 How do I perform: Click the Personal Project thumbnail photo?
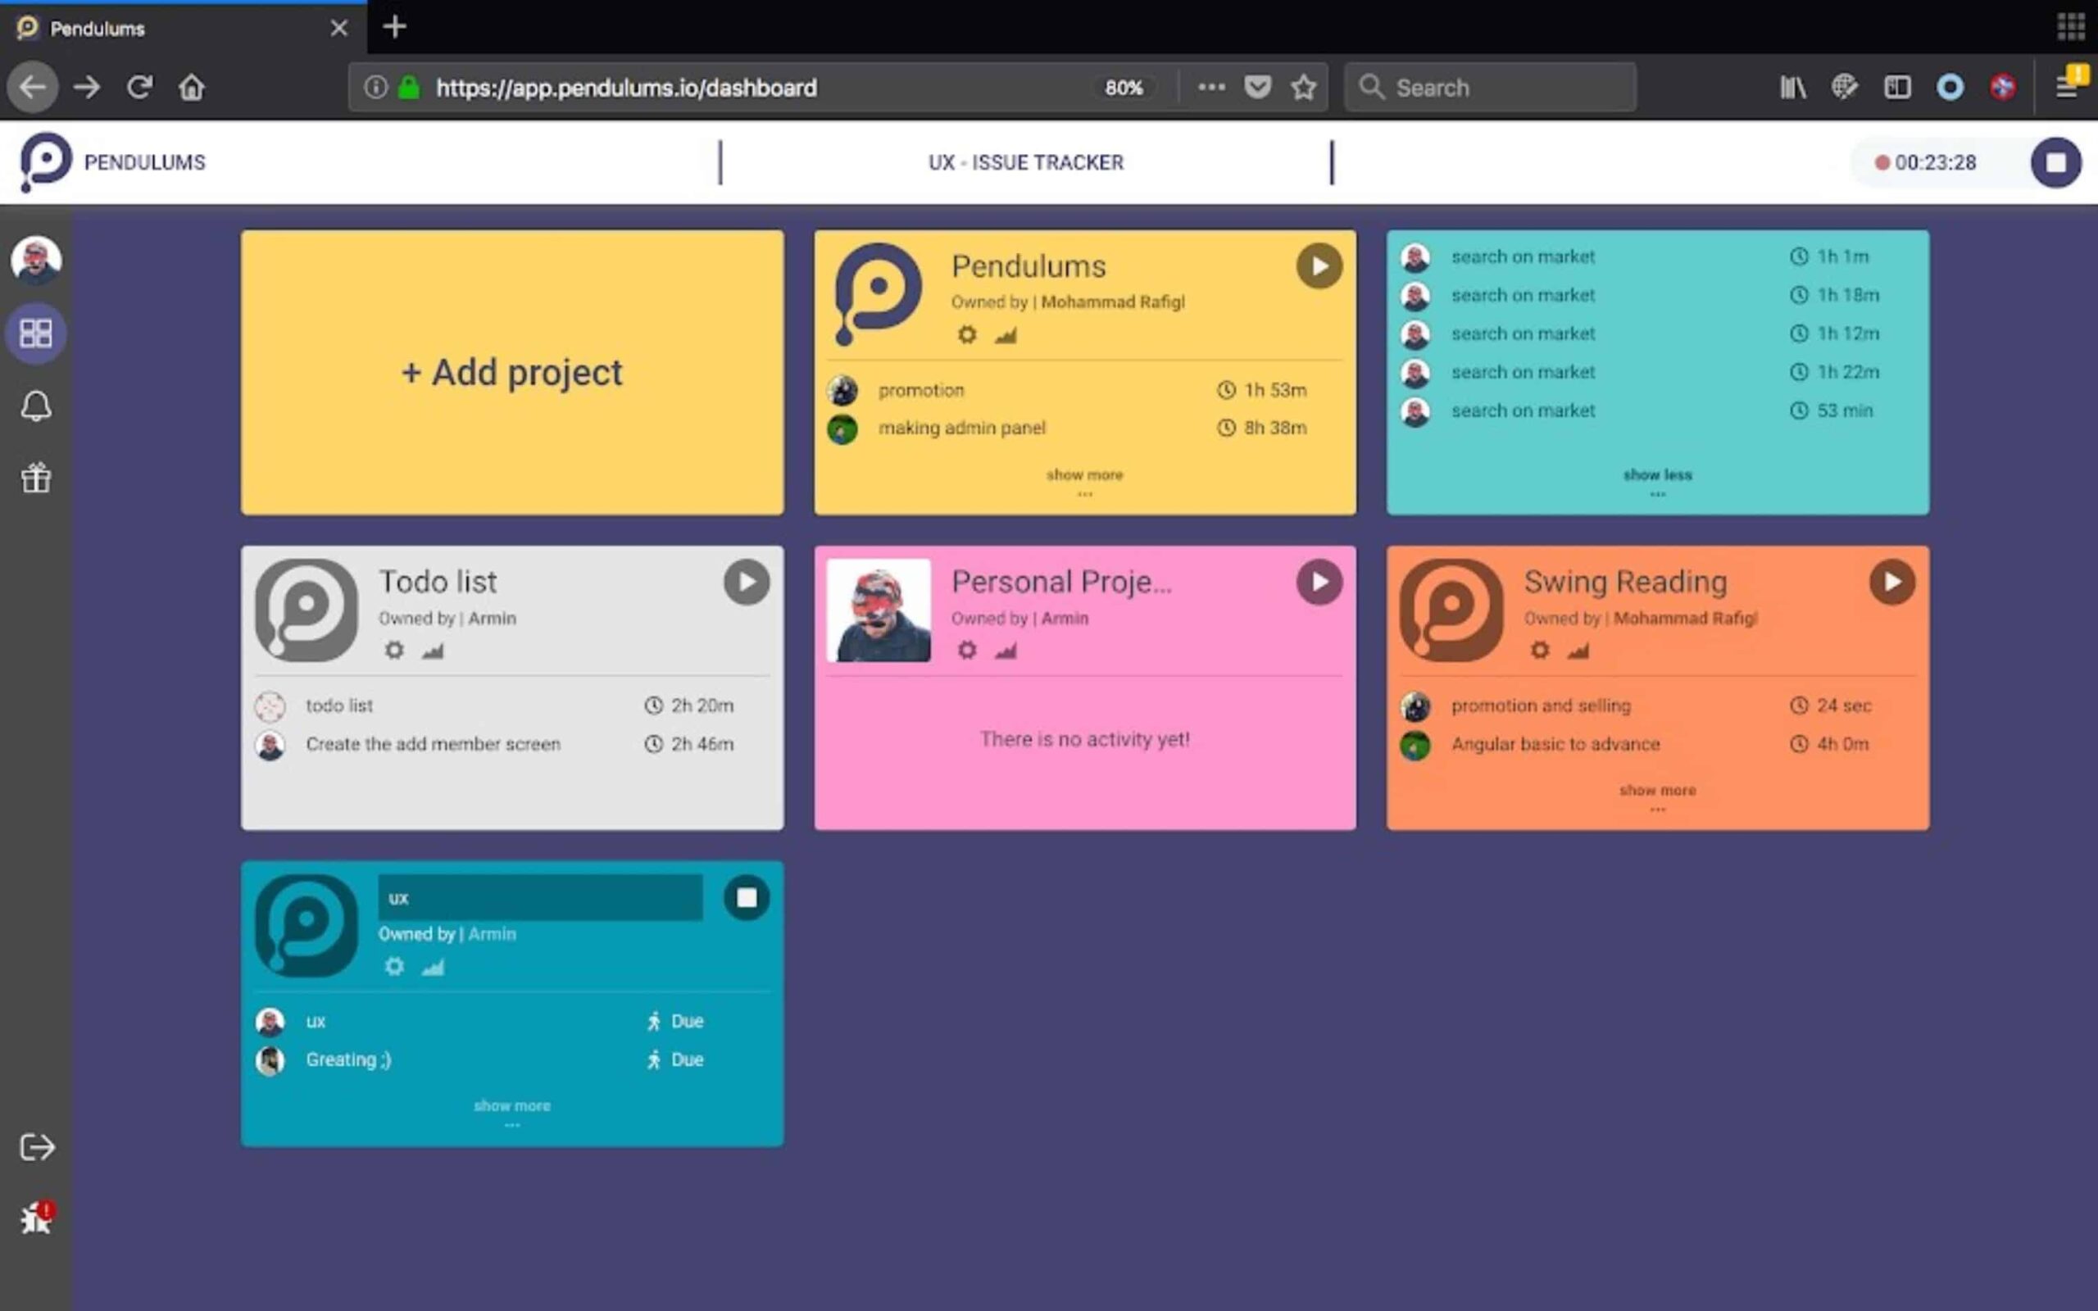879,610
